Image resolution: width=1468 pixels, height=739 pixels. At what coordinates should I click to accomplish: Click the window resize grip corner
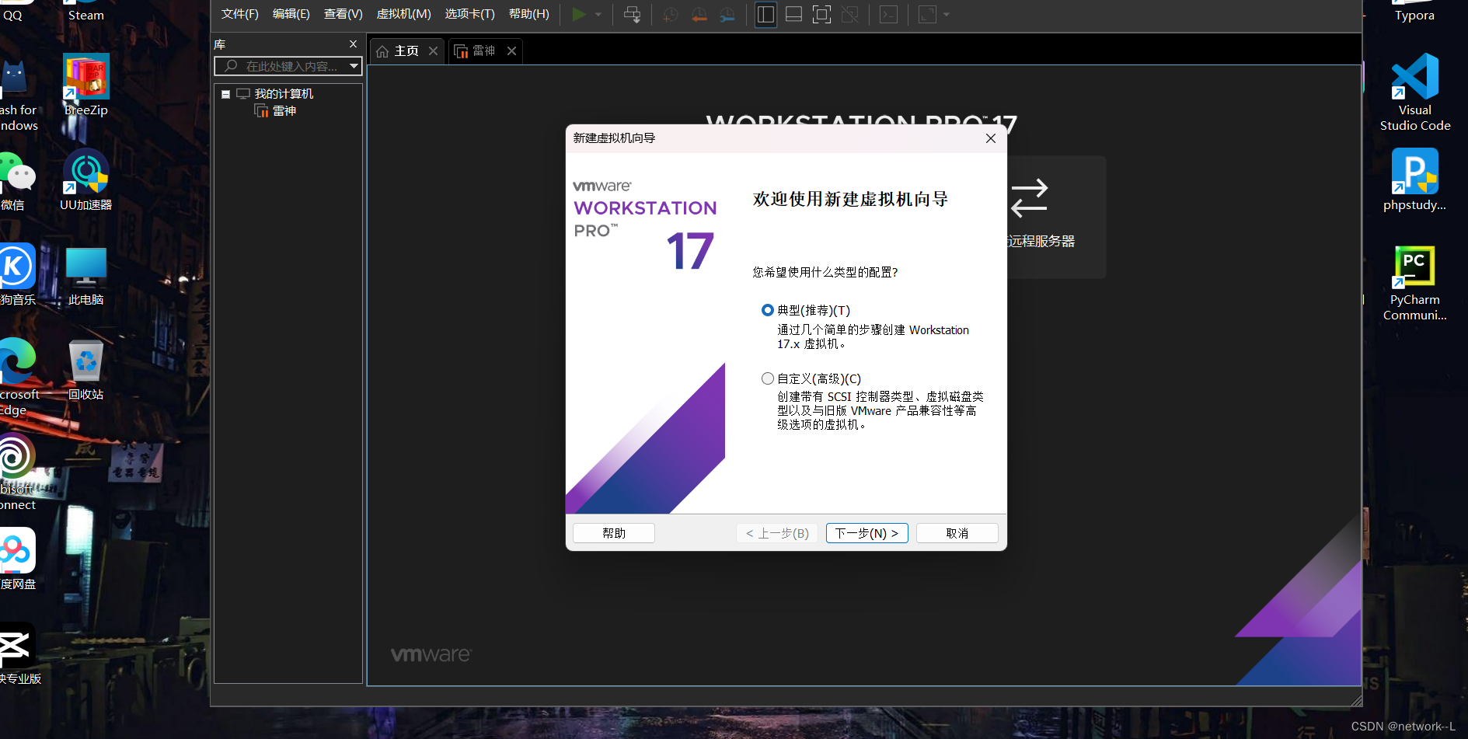(x=1357, y=701)
